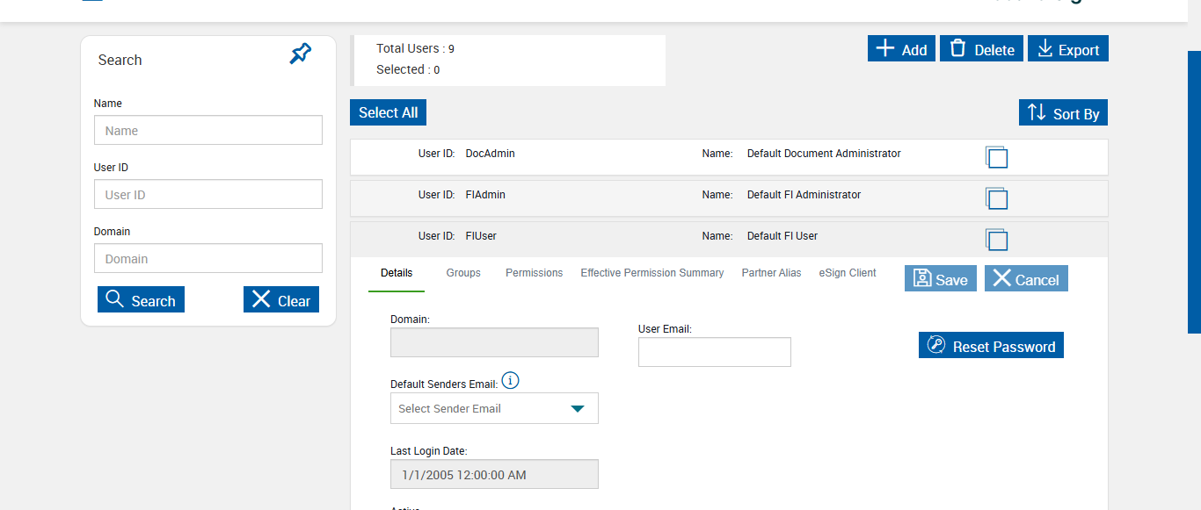Check the FIUser row checkbox
1201x510 pixels.
(x=997, y=241)
